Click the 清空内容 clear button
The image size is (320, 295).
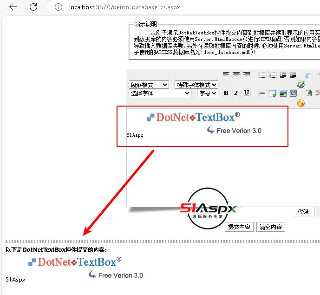[x=271, y=227]
